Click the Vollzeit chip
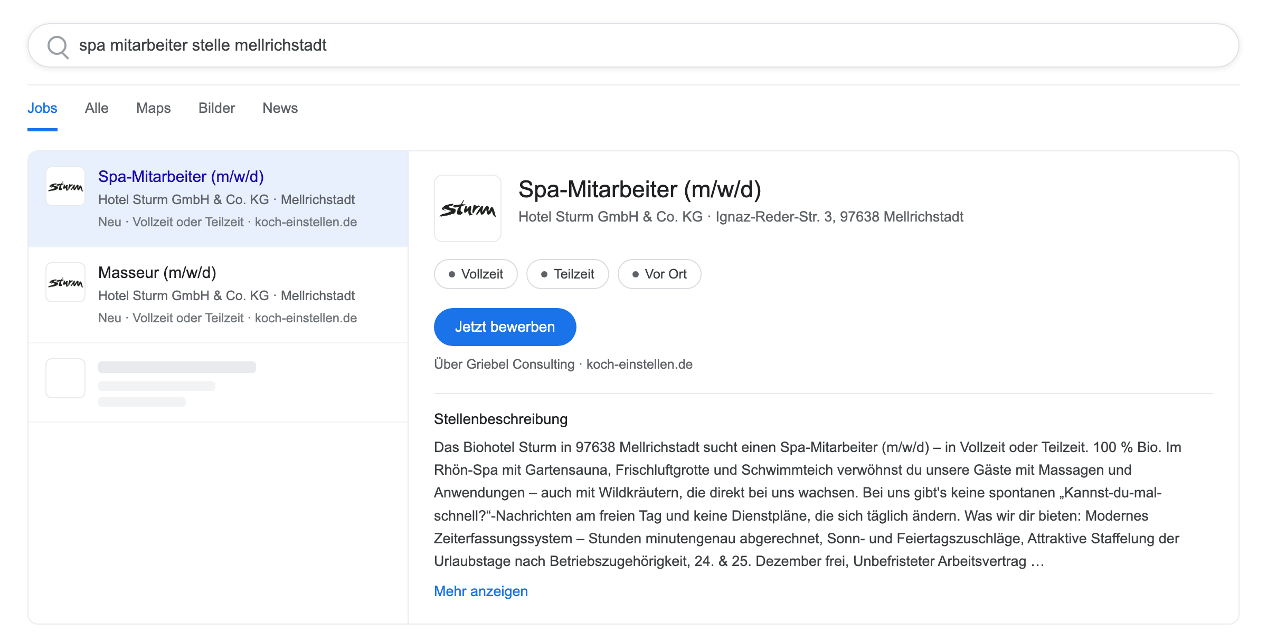 coord(476,274)
